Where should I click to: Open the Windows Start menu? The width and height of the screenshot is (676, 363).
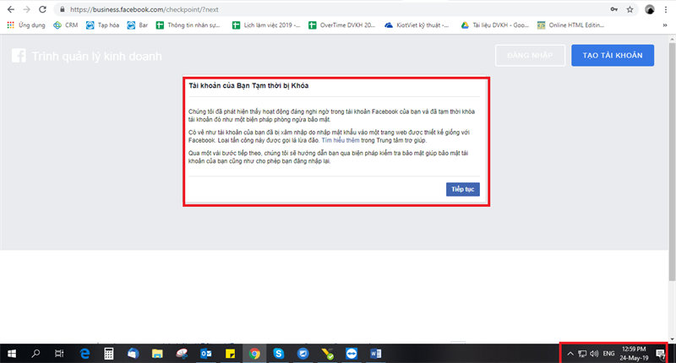tap(12, 354)
